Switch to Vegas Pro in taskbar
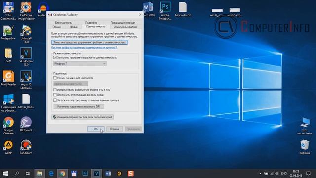Image resolution: width=316 pixels, height=178 pixels. coord(97,174)
